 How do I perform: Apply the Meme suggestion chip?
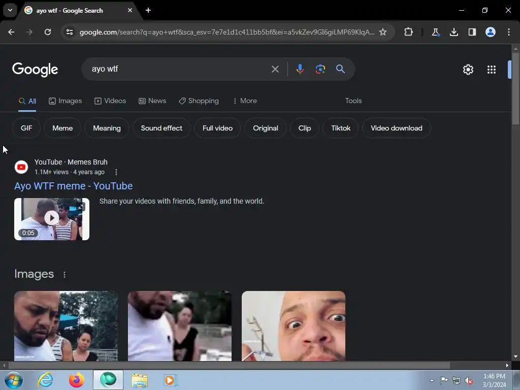point(62,128)
